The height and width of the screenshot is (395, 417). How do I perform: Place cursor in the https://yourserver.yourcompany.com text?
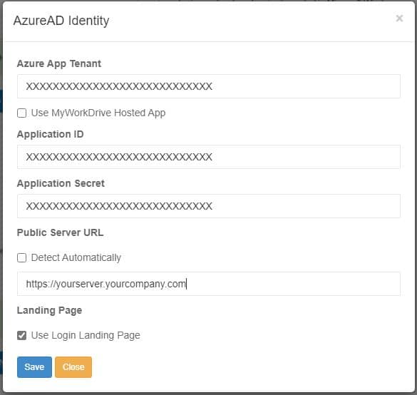105,284
